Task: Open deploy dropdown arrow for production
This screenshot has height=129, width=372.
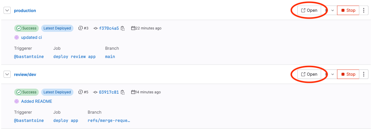Action: pyautogui.click(x=333, y=10)
